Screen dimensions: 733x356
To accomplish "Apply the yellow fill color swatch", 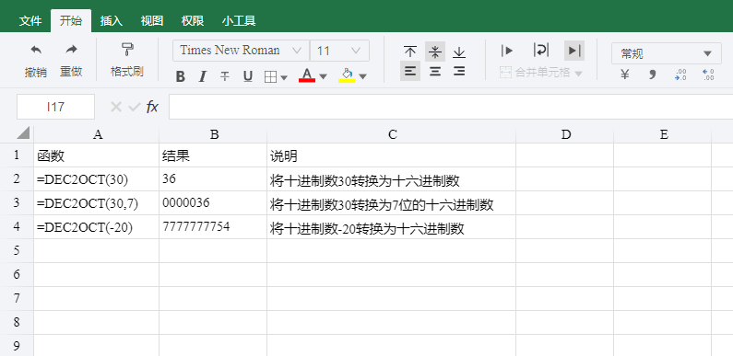I will (x=347, y=75).
